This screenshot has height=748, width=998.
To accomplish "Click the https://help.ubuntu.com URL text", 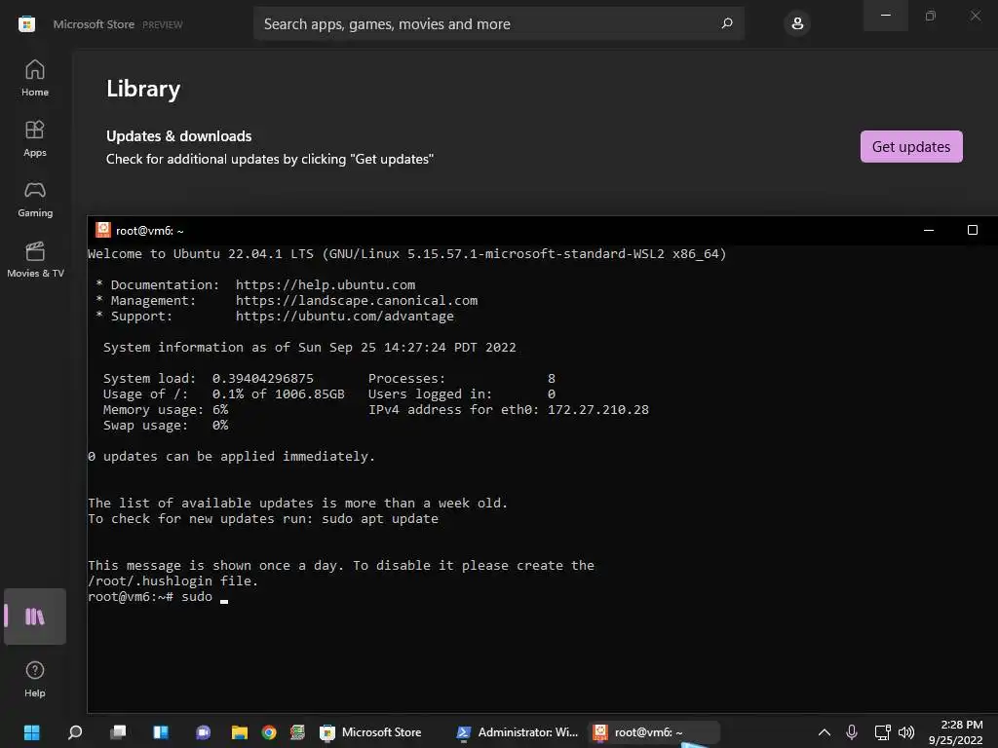I will click(326, 285).
